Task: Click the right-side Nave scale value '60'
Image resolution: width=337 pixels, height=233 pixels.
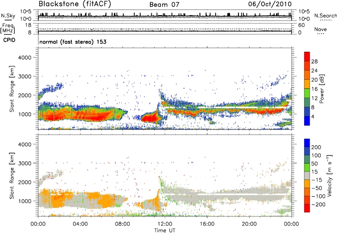Action: tap(302, 25)
